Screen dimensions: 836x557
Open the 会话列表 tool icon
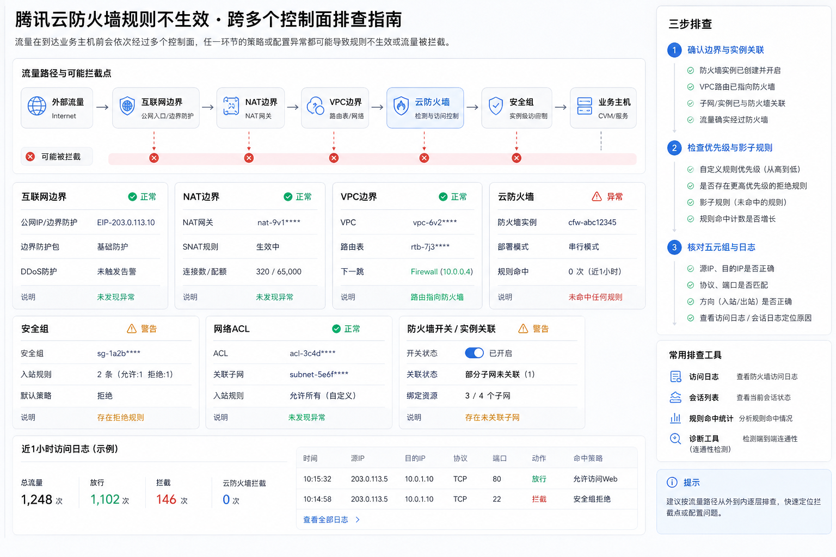tap(675, 397)
